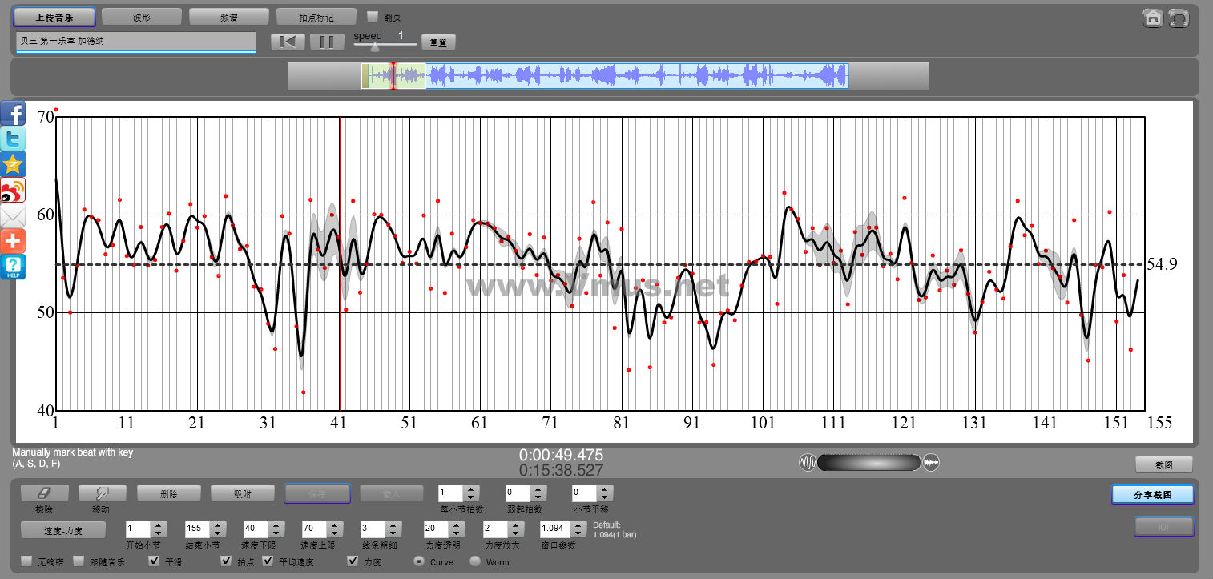Enable the 翻页 page-turn checkbox

372,16
